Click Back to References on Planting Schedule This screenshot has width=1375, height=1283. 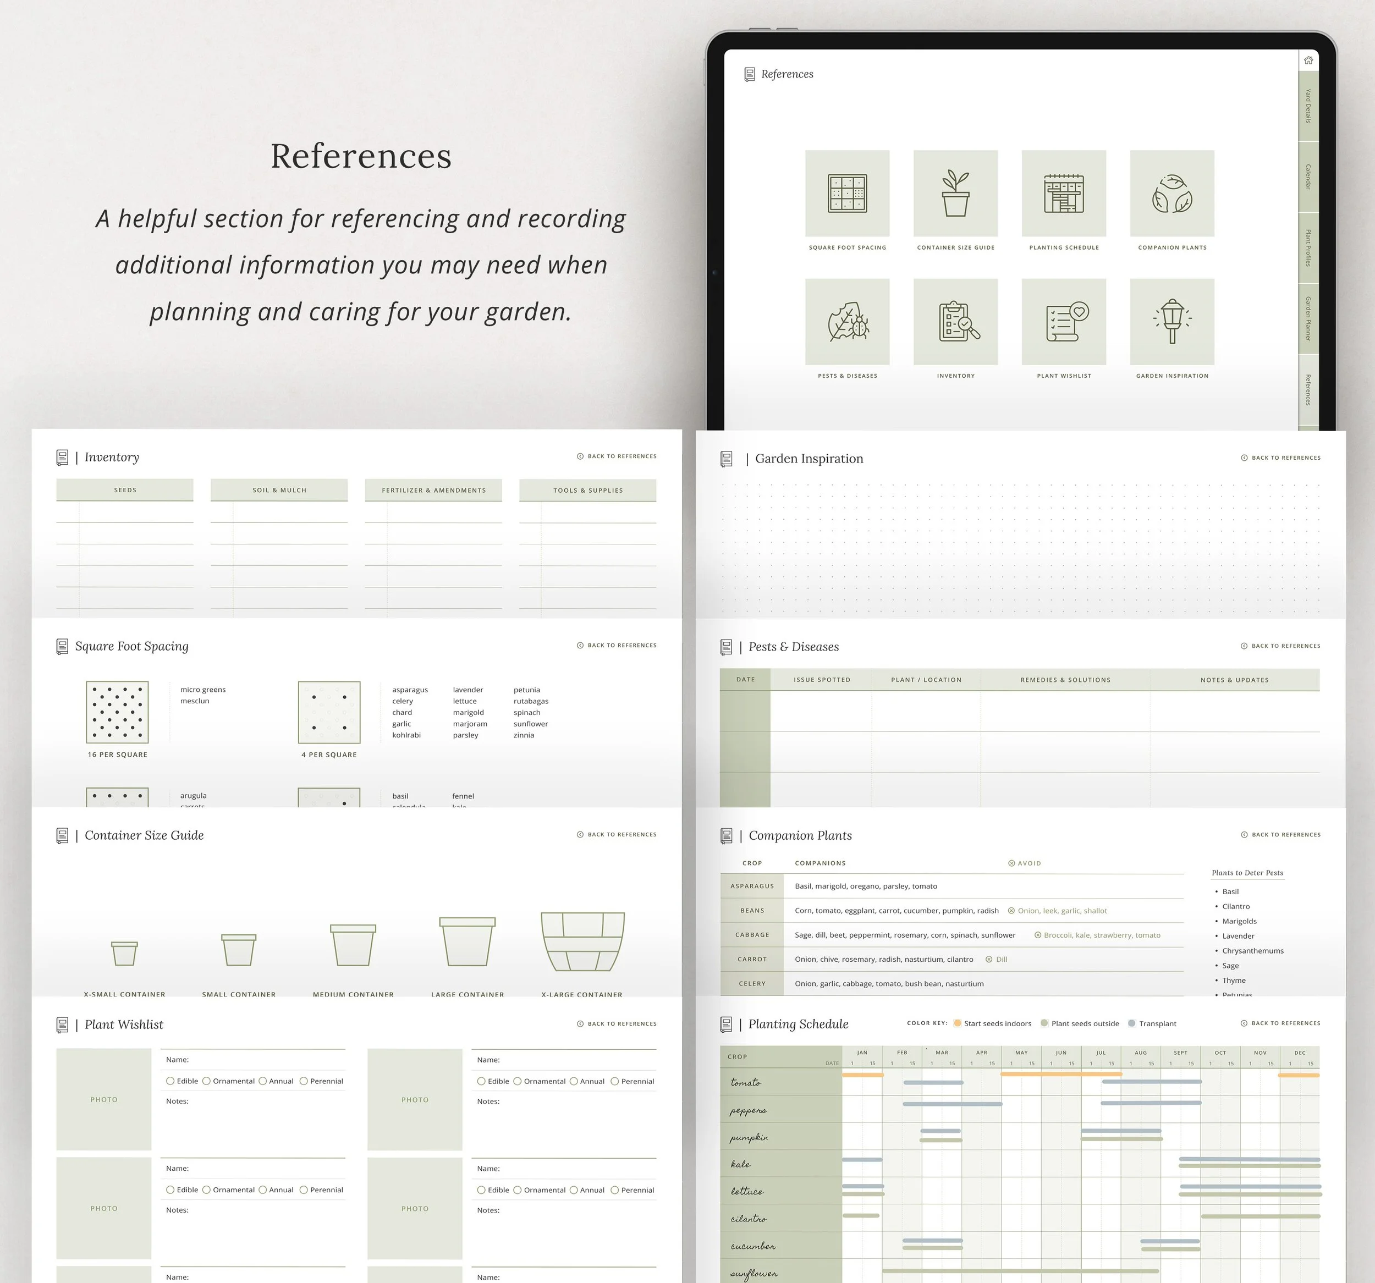click(x=1281, y=1023)
